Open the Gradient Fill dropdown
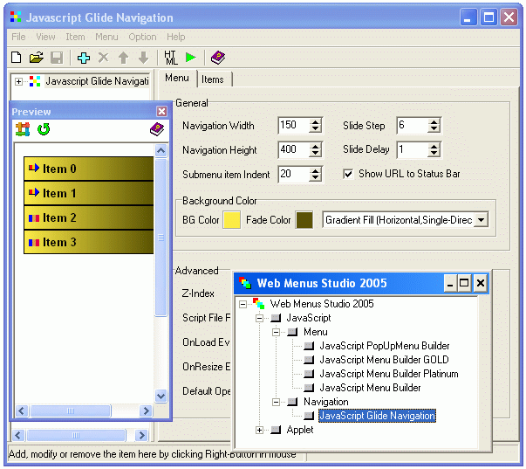The width and height of the screenshot is (526, 469). pos(482,220)
